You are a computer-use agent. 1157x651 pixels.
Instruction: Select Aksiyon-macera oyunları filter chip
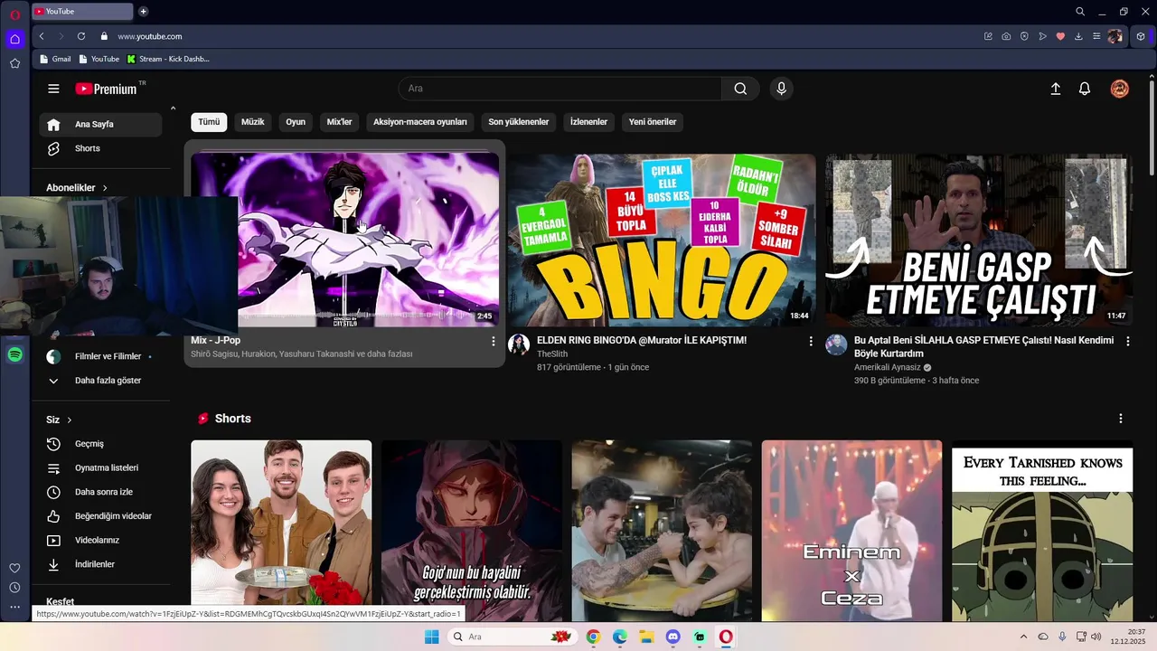pos(420,122)
